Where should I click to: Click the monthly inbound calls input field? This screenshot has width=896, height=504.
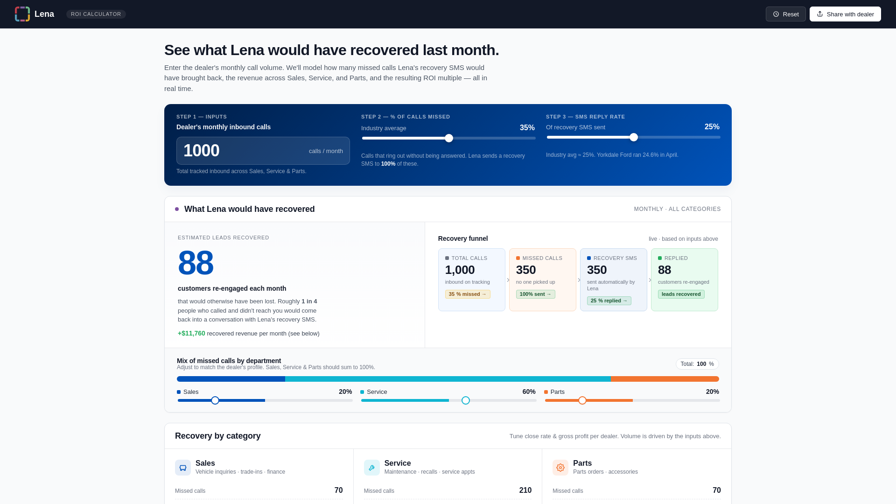[x=263, y=151]
